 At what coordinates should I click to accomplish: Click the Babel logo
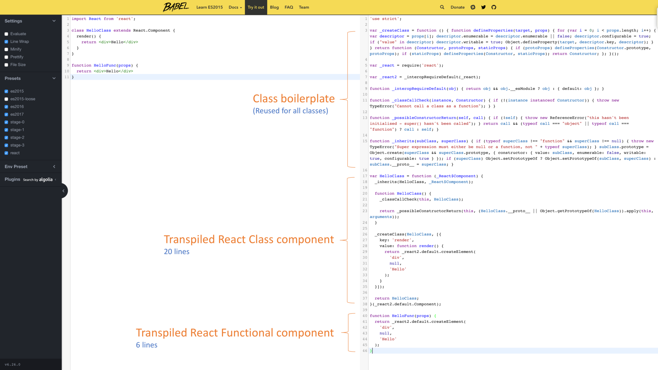tap(176, 7)
